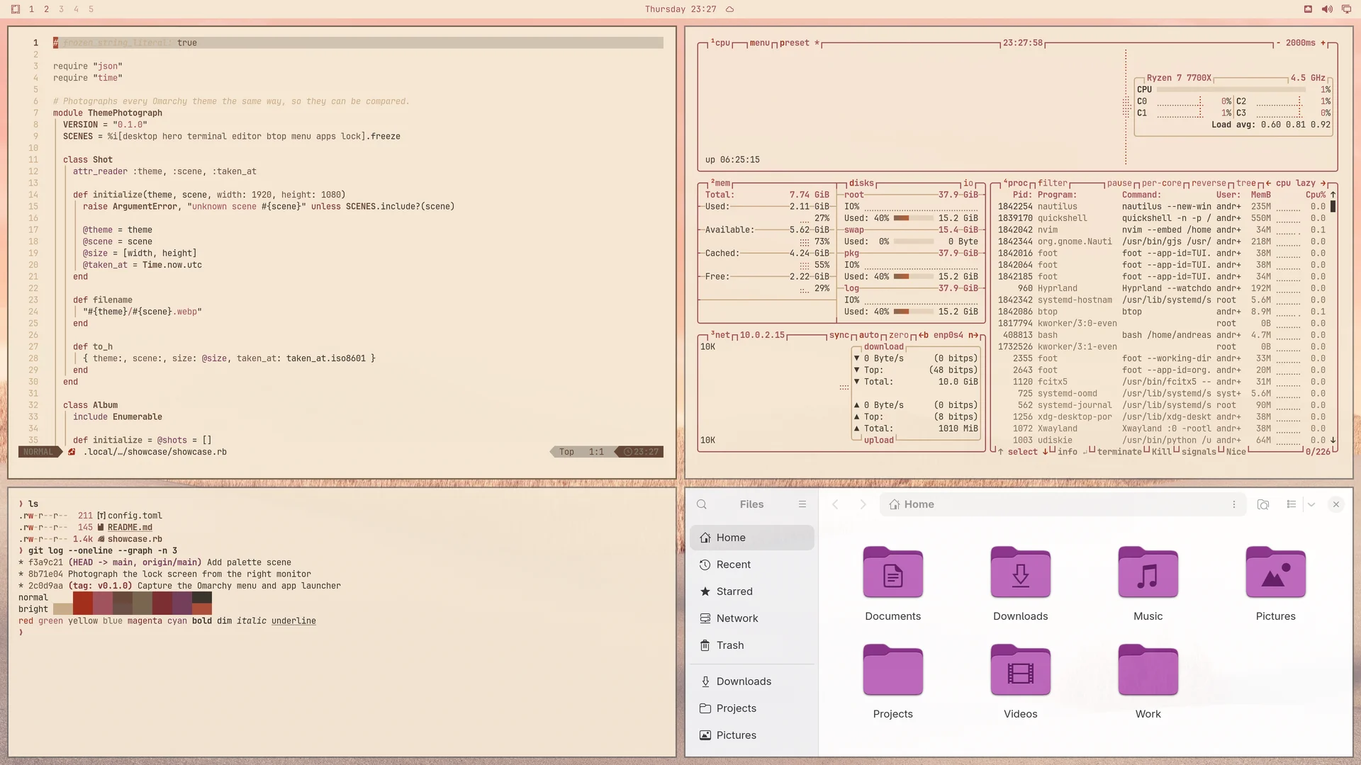Open the Music folder icon
The width and height of the screenshot is (1361, 765).
1148,572
